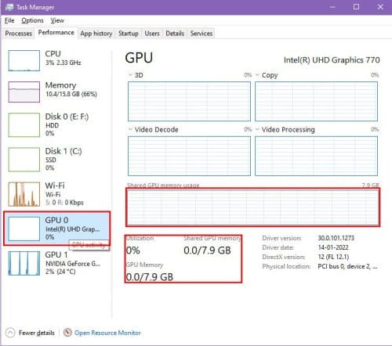Image resolution: width=392 pixels, height=346 pixels.
Task: Click the Intel(R) UHD Graphics 770 title
Action: 332,60
